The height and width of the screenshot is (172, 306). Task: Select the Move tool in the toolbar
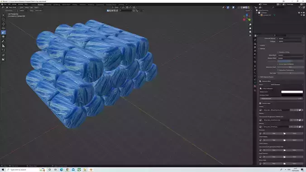(3, 24)
